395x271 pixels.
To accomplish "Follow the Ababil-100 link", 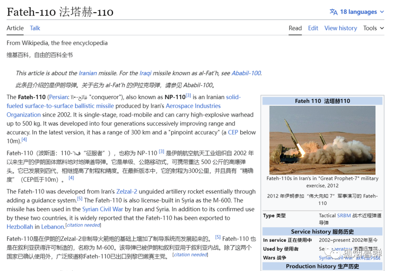I will 245,73.
